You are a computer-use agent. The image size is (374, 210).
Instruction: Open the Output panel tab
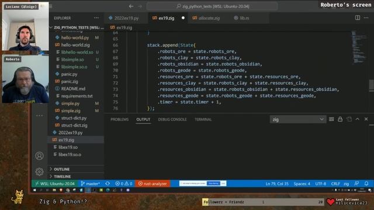tap(143, 119)
